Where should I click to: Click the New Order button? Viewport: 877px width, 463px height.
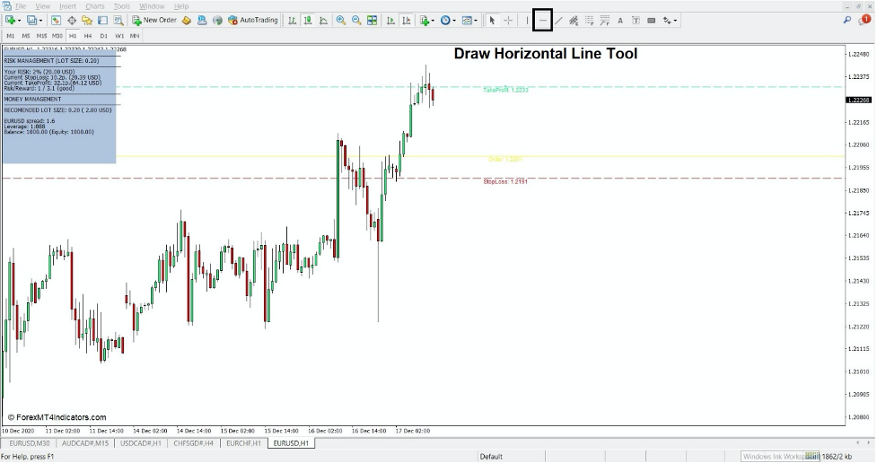click(154, 20)
